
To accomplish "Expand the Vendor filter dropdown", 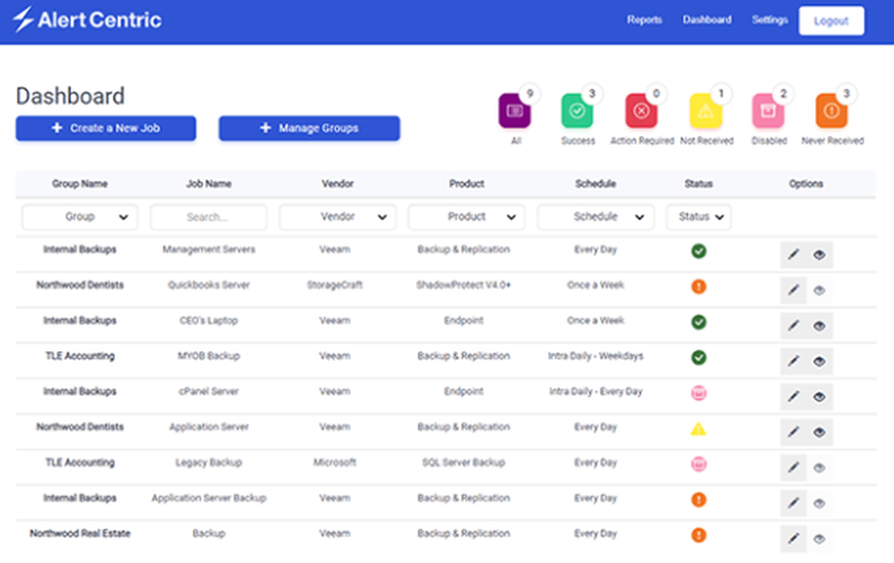I will coord(337,216).
